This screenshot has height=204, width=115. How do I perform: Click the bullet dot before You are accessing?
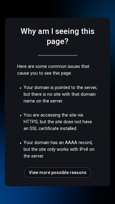(21, 116)
